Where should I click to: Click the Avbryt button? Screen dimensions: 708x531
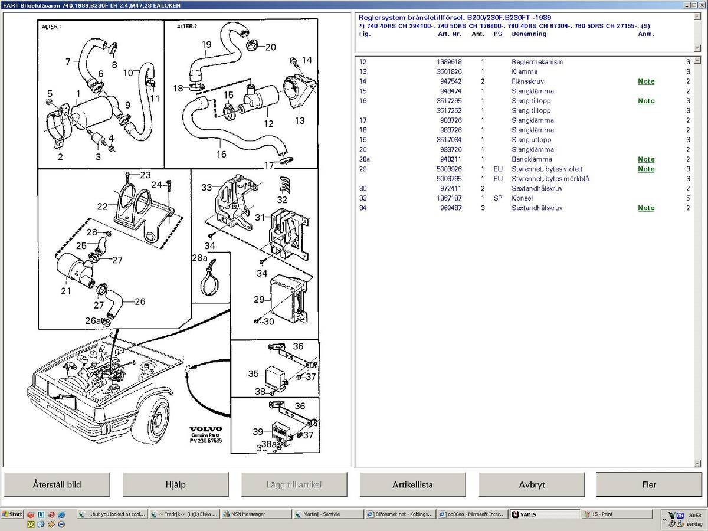531,484
